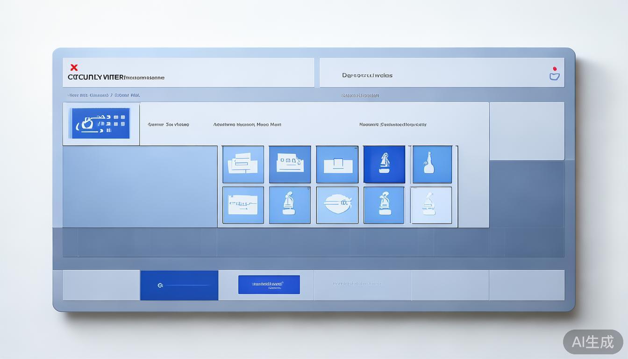Select the dark blue microscope tile
This screenshot has height=359, width=628.
(384, 164)
